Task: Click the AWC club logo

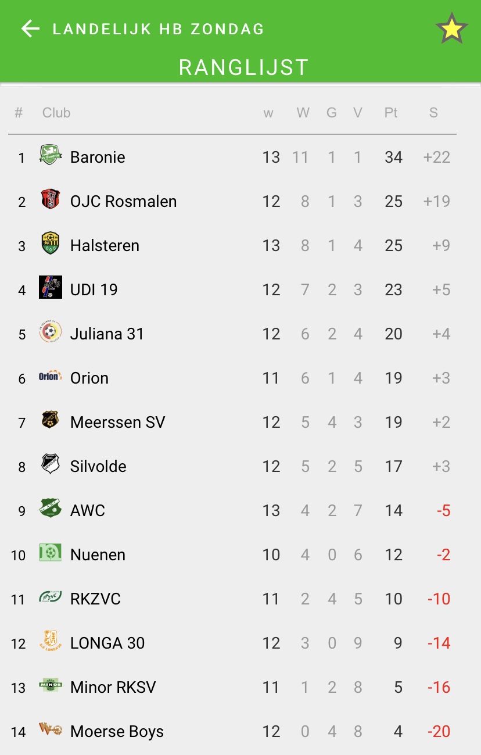Action: [x=51, y=509]
